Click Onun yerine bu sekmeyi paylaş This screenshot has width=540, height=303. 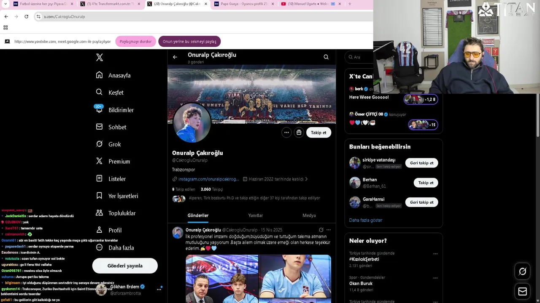189,42
